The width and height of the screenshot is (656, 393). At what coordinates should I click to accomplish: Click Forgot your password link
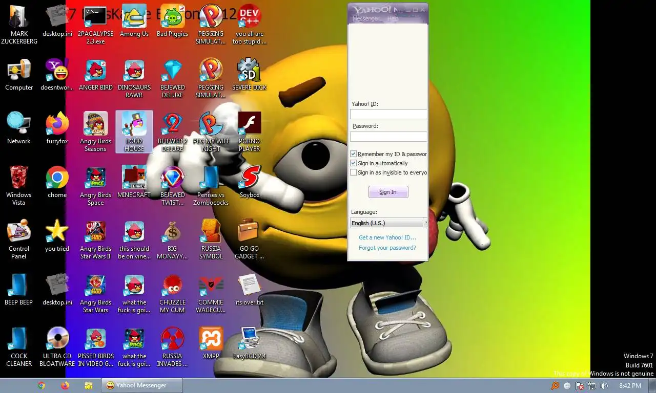click(x=387, y=248)
